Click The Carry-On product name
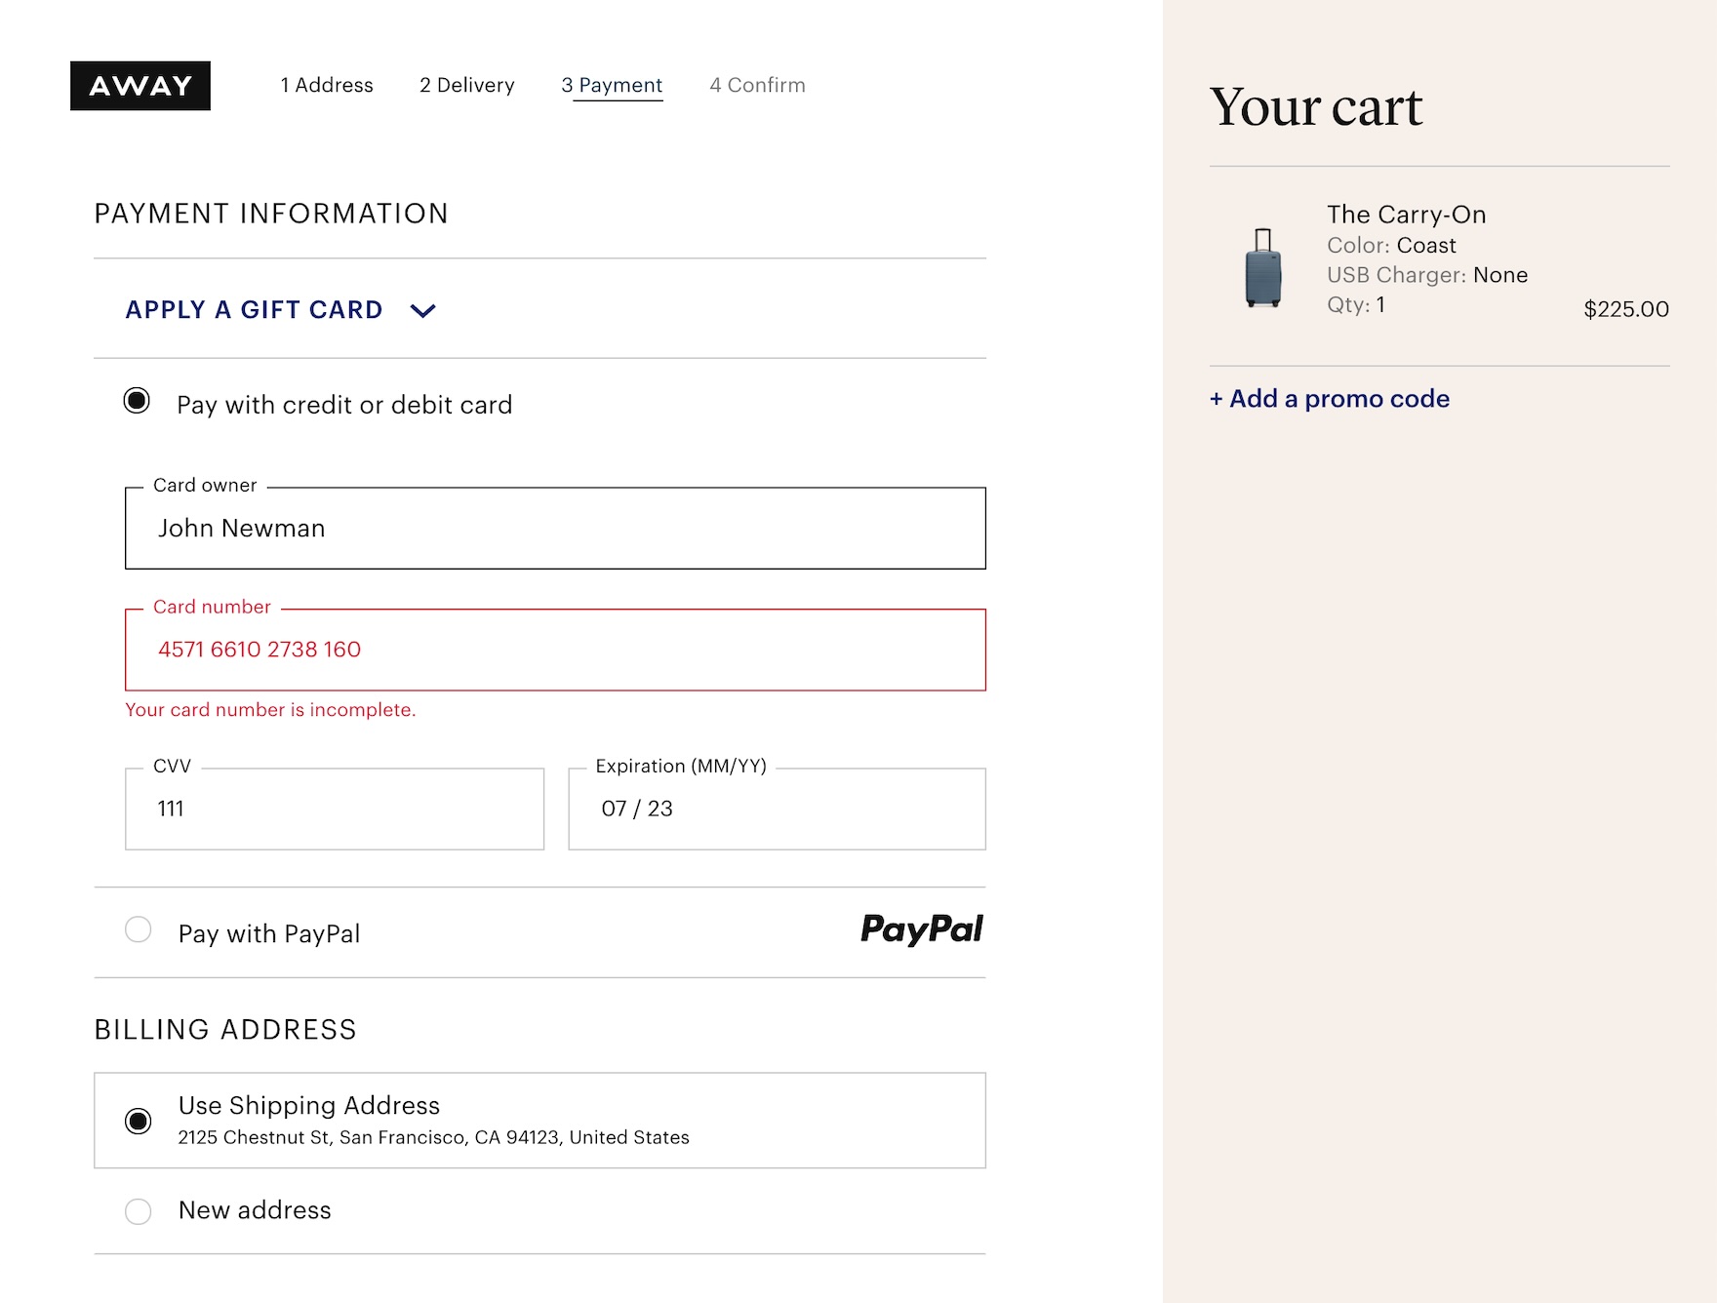Viewport: 1717px width, 1303px height. tap(1406, 215)
